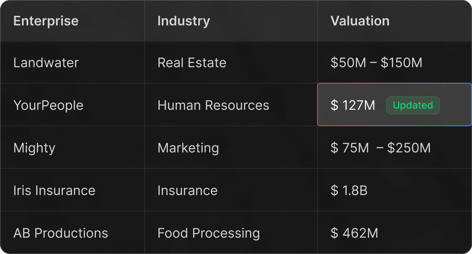This screenshot has width=472, height=254.
Task: Click the Marketing industry cell
Action: coord(188,148)
